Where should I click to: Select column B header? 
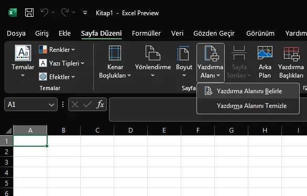pyautogui.click(x=63, y=130)
